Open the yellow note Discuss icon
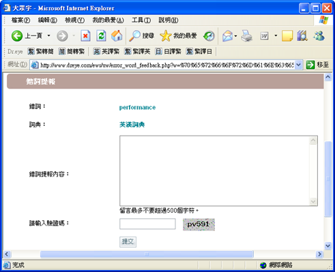335x272 pixels. click(x=287, y=36)
